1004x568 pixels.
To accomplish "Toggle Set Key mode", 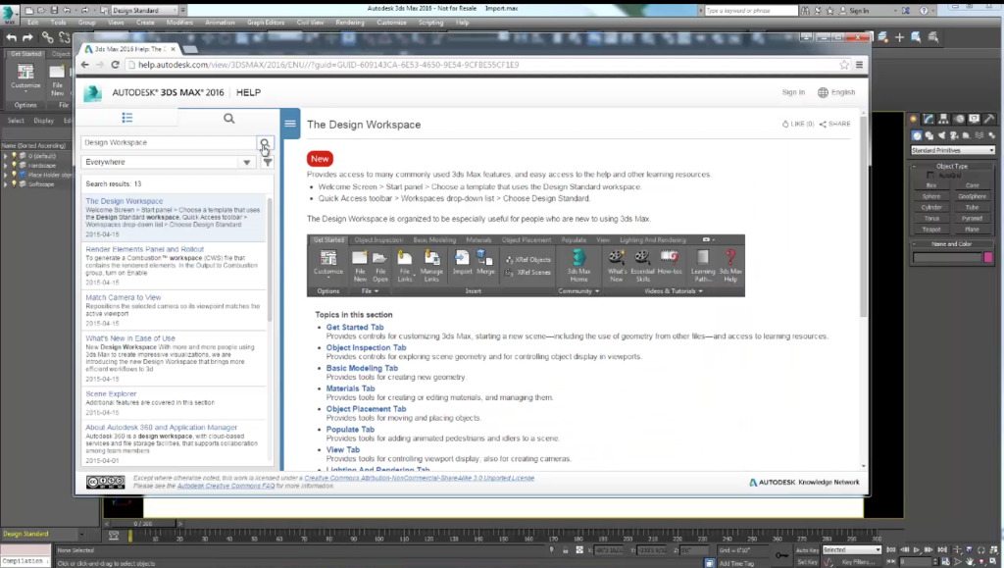I will tap(807, 561).
